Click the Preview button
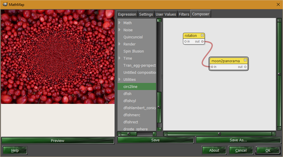This screenshot has width=283, height=157. click(57, 140)
